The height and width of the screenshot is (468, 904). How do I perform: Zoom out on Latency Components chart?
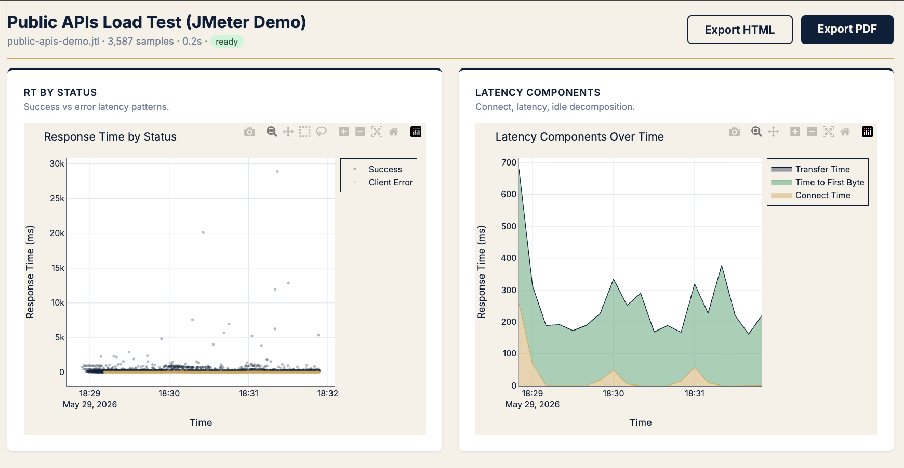click(x=812, y=132)
